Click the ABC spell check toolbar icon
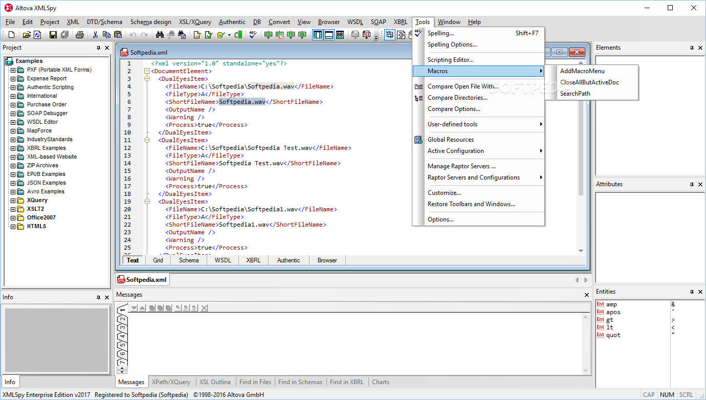The image size is (706, 400). [x=253, y=35]
